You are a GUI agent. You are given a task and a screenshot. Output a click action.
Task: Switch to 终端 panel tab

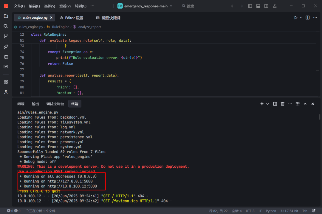point(75,104)
